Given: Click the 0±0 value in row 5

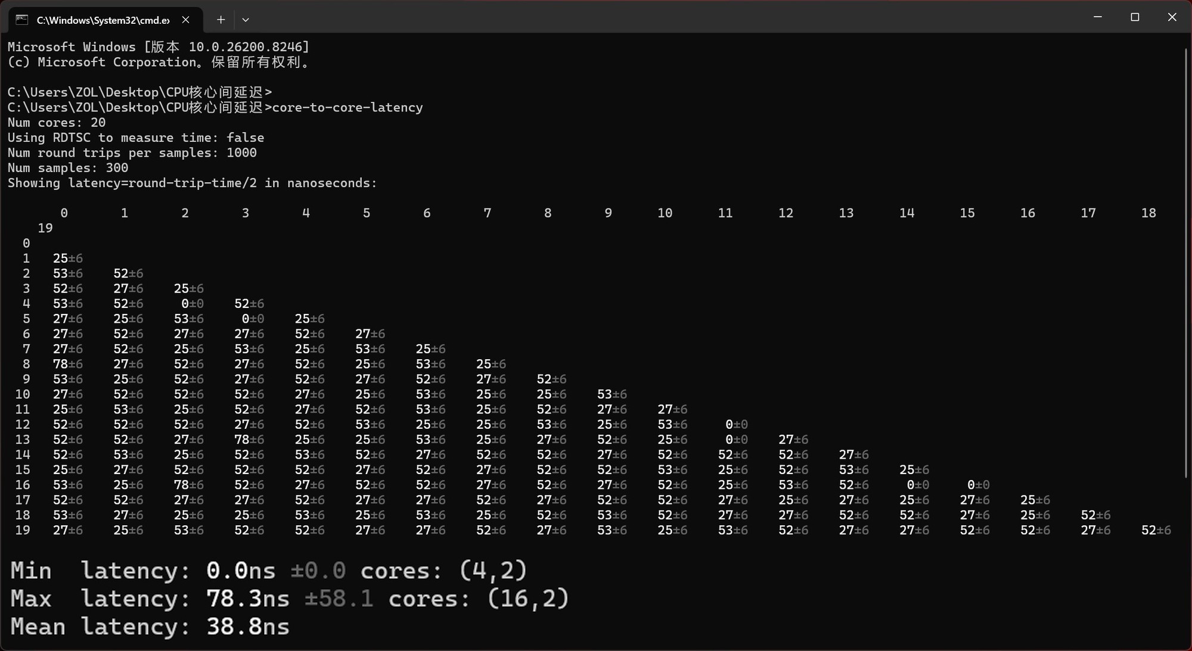Looking at the screenshot, I should 253,319.
